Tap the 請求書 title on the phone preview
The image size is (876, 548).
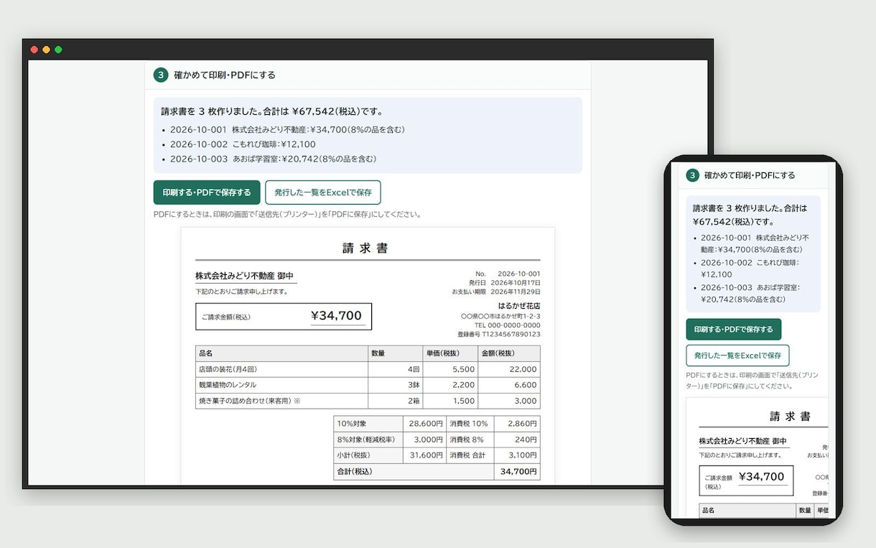pos(790,417)
